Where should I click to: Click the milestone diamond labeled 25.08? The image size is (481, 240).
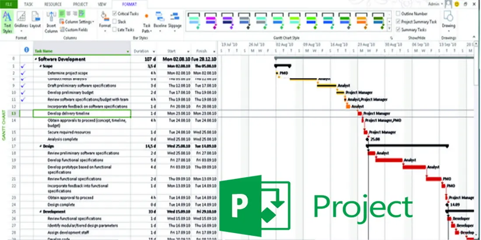pyautogui.click(x=367, y=139)
